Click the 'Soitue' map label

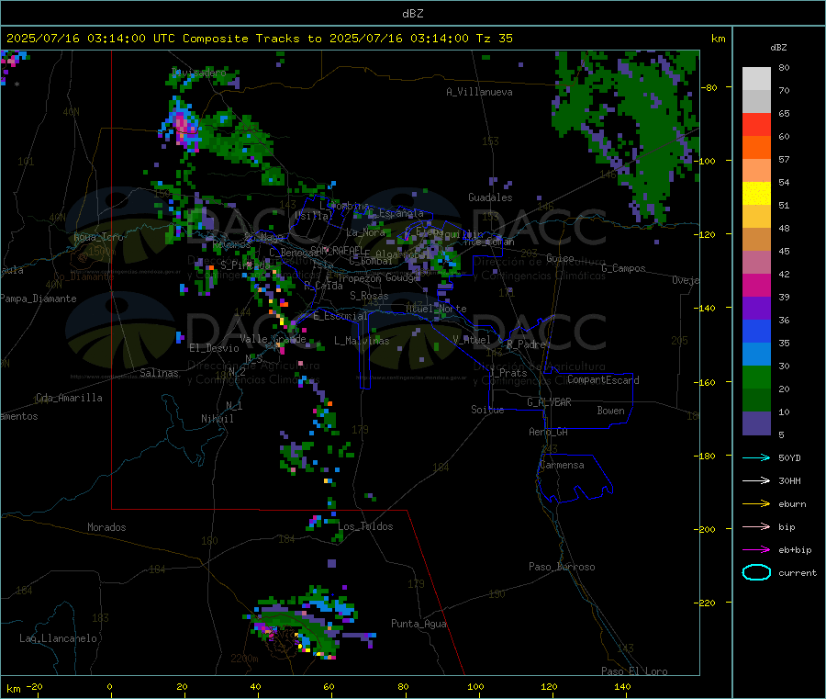[x=487, y=410]
